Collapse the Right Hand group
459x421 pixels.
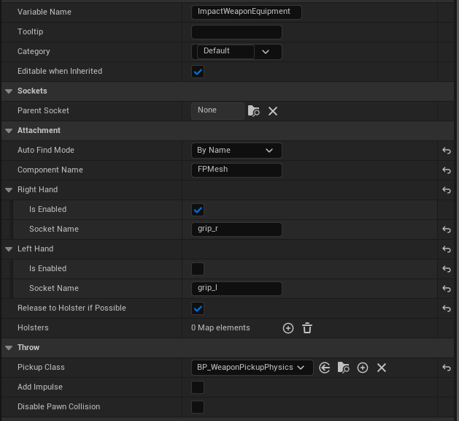pyautogui.click(x=9, y=190)
